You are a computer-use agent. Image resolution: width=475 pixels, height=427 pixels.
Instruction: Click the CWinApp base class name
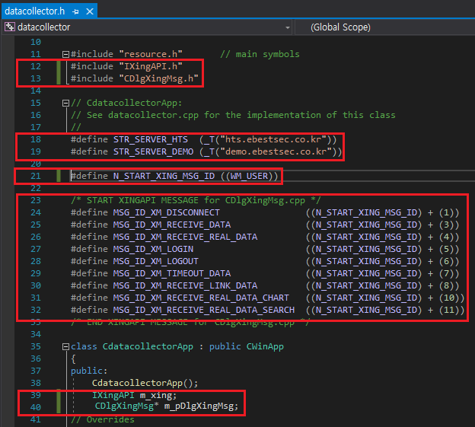[x=265, y=346]
